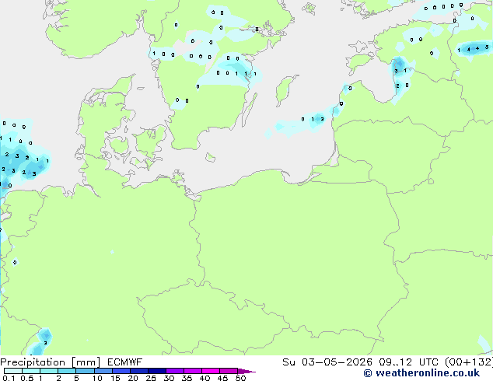The width and height of the screenshot is (493, 381).
Task: Click the legend swatch between 0.1 and 0.5
Action: point(13,371)
